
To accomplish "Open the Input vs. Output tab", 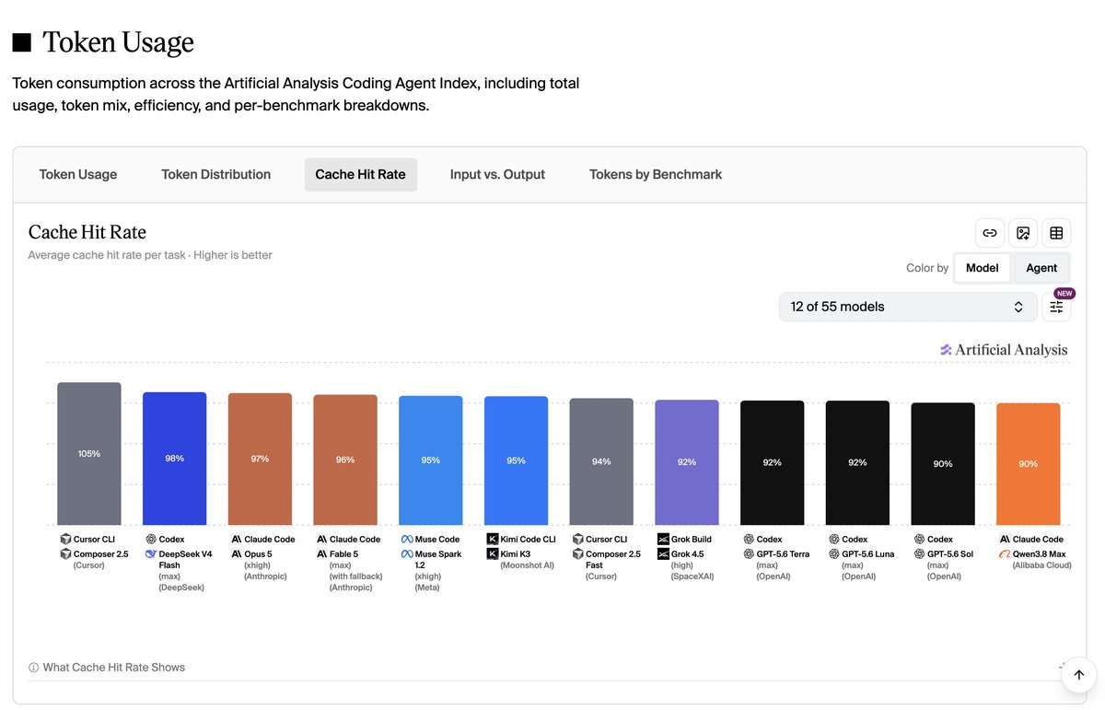I will coord(497,174).
